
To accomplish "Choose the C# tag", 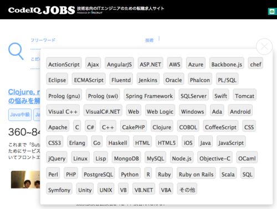I will click(x=90, y=126).
